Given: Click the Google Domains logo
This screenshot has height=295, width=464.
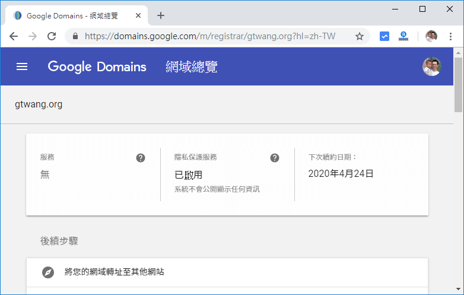Looking at the screenshot, I should tap(97, 67).
